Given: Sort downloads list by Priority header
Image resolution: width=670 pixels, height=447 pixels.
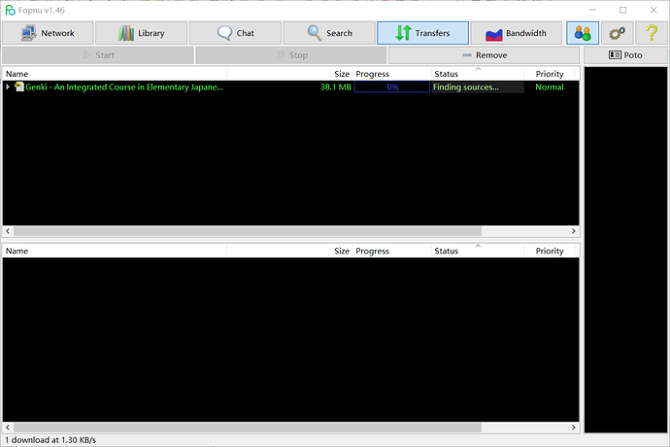Looking at the screenshot, I should (550, 74).
